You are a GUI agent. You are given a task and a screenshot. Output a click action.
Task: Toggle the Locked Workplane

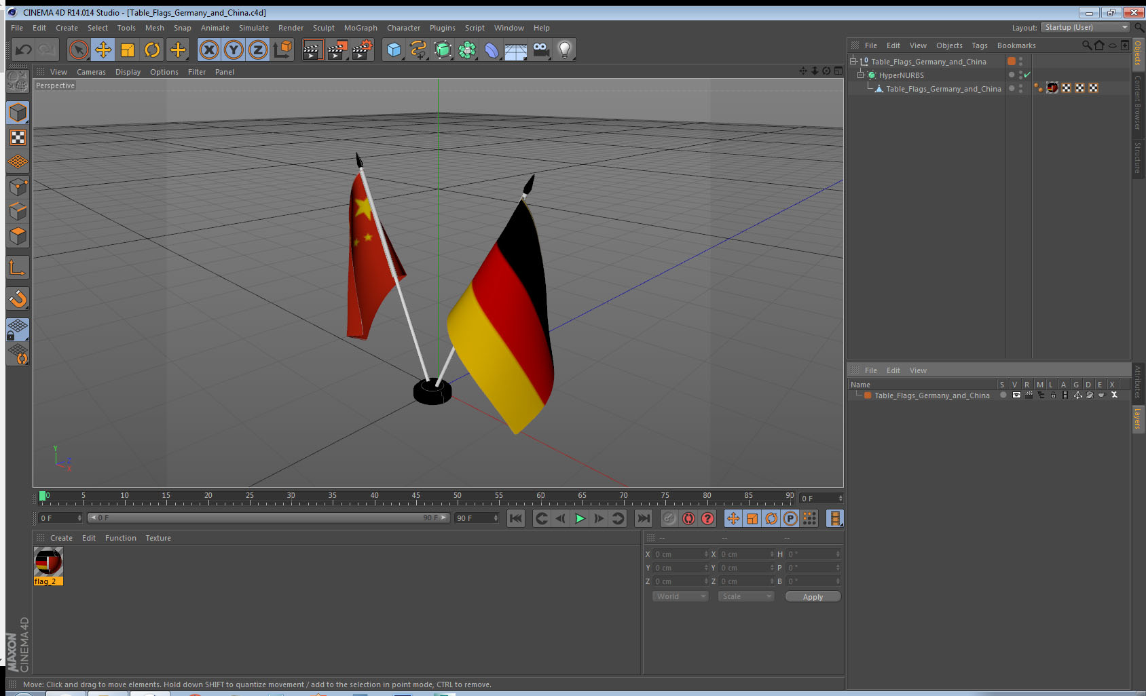(x=18, y=330)
